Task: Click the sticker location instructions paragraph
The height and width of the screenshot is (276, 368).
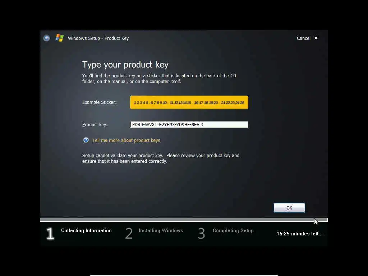Action: [x=159, y=79]
